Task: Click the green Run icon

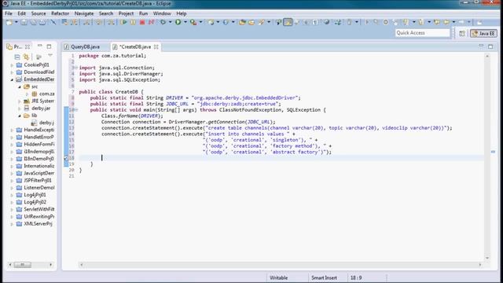Action: pos(178,22)
